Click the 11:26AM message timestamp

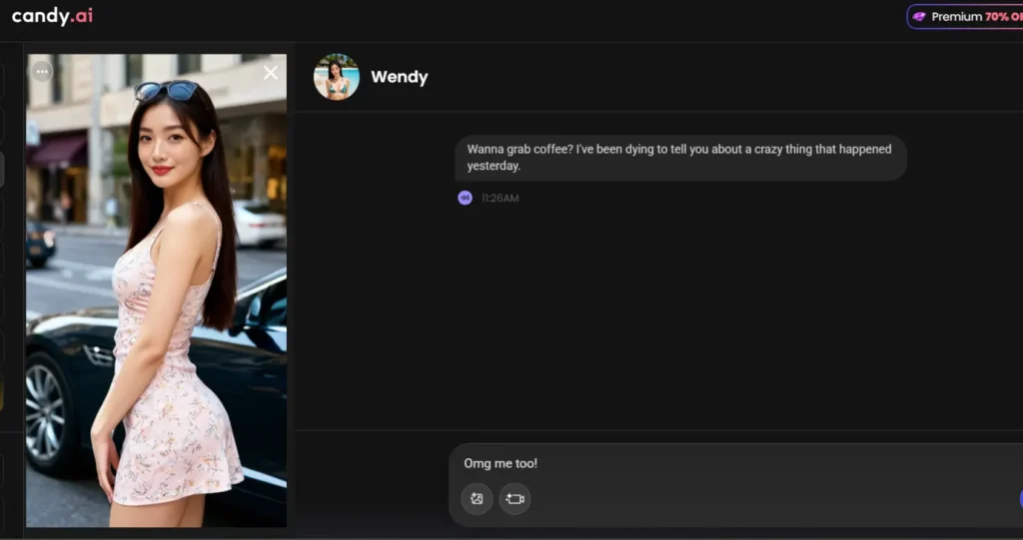coord(500,199)
